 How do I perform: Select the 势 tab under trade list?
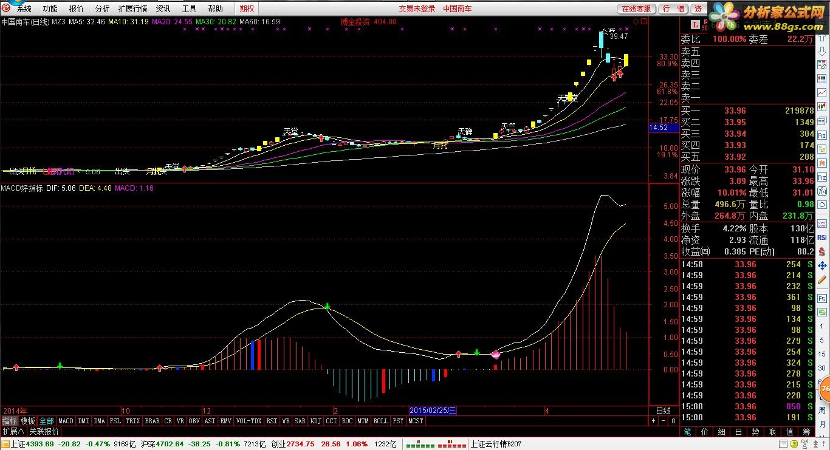point(755,432)
